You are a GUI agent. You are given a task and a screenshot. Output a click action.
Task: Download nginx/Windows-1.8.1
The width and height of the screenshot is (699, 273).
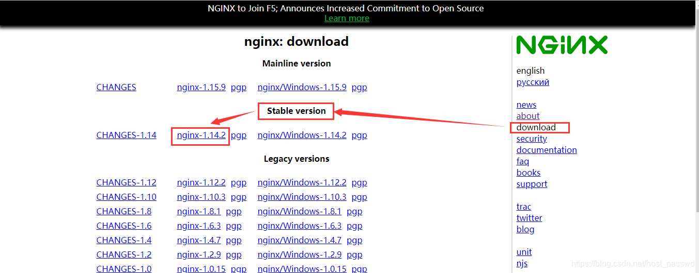[x=300, y=211]
